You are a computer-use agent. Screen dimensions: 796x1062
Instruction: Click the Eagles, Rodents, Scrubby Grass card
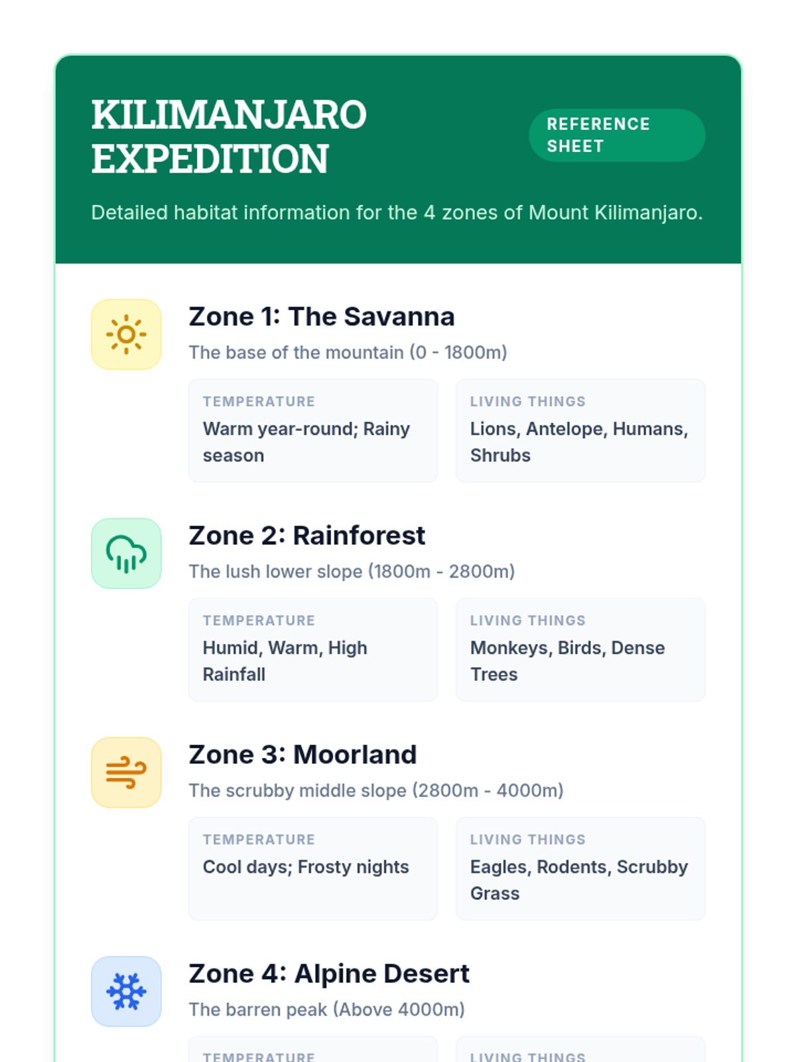coord(580,869)
